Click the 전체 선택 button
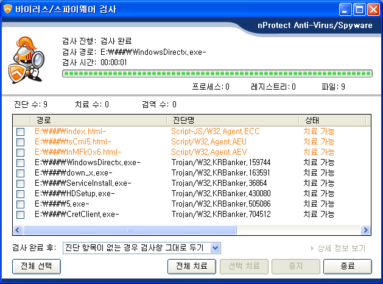383x284 pixels. 37,266
